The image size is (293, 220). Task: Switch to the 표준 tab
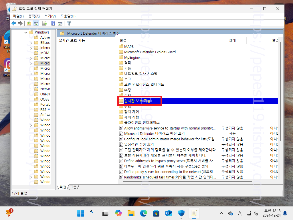(73, 187)
